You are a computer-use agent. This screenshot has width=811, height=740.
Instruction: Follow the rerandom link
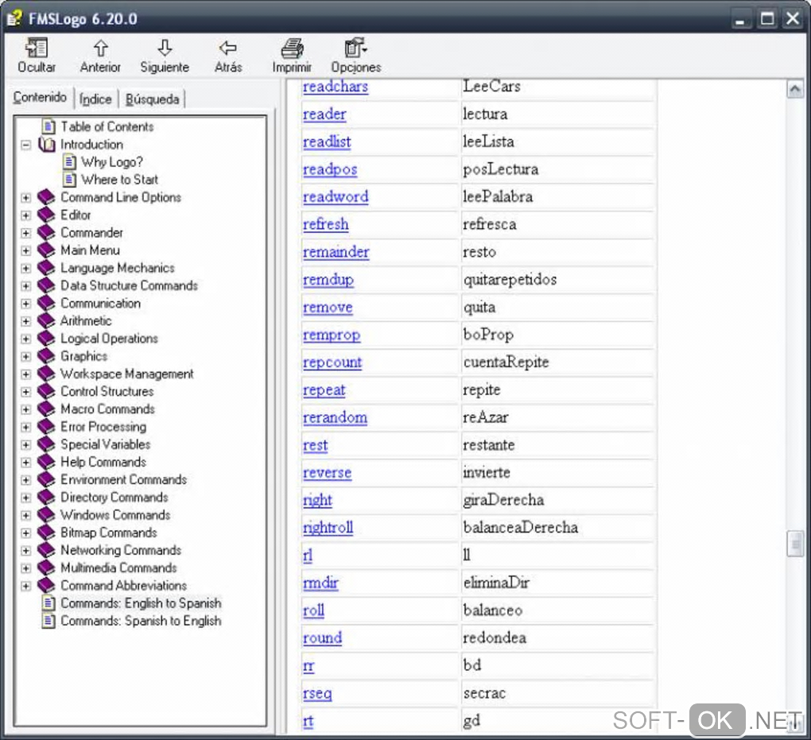tap(336, 417)
